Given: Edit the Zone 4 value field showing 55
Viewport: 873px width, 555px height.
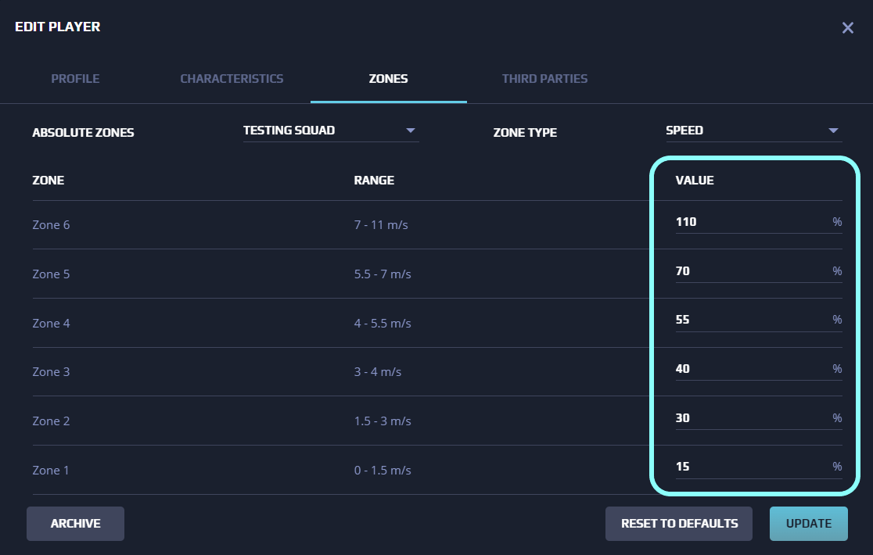Looking at the screenshot, I should click(x=758, y=320).
